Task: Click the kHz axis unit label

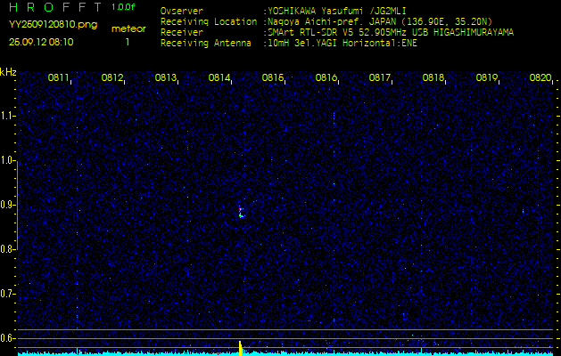Action: (x=8, y=72)
